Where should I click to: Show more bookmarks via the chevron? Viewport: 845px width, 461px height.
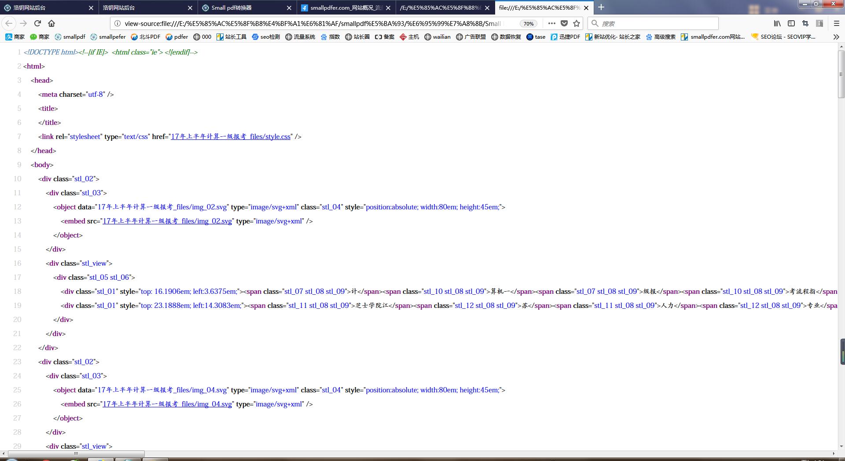[x=836, y=37]
